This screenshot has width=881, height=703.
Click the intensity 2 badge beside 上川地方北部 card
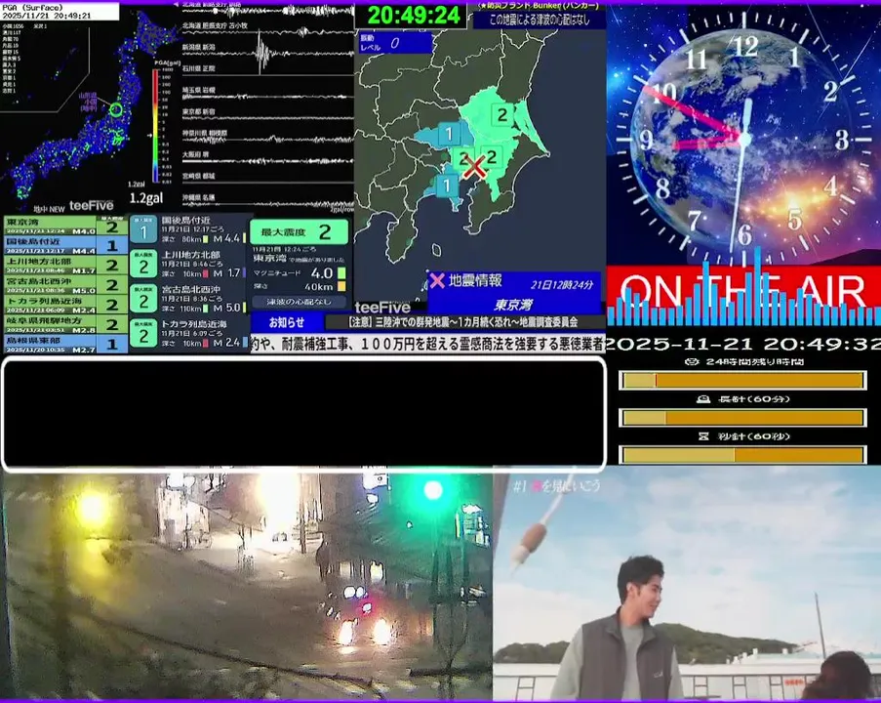point(143,265)
